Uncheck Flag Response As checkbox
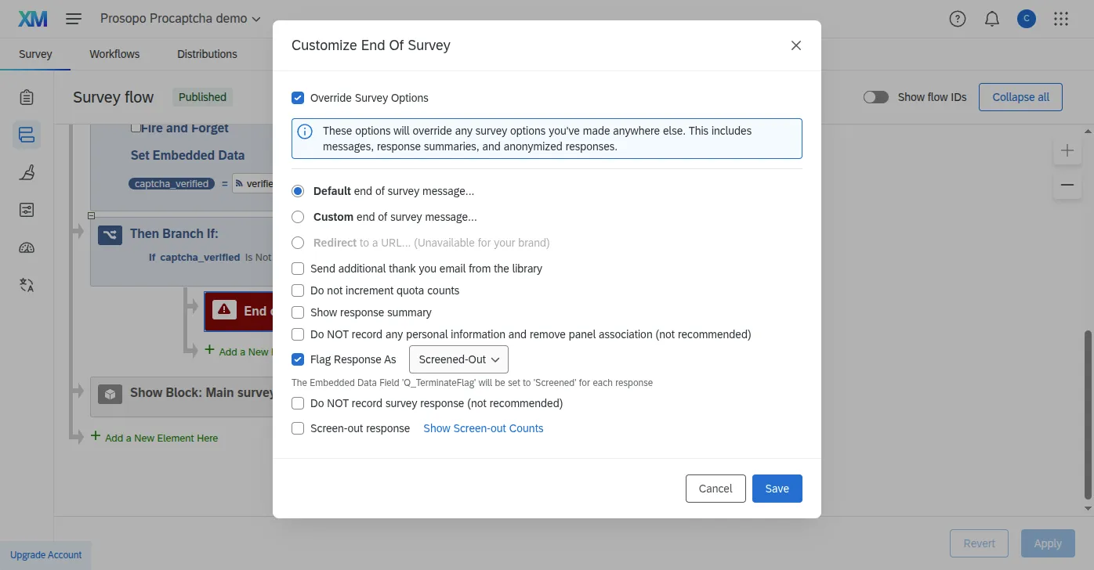The width and height of the screenshot is (1094, 570). point(298,359)
